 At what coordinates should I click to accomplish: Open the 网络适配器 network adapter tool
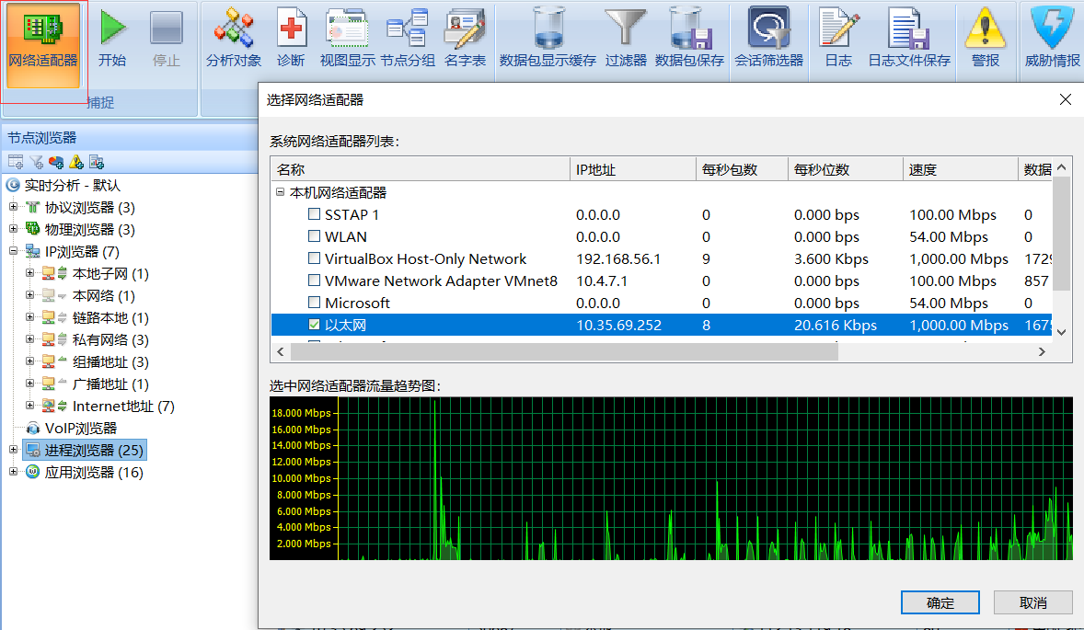pyautogui.click(x=43, y=44)
